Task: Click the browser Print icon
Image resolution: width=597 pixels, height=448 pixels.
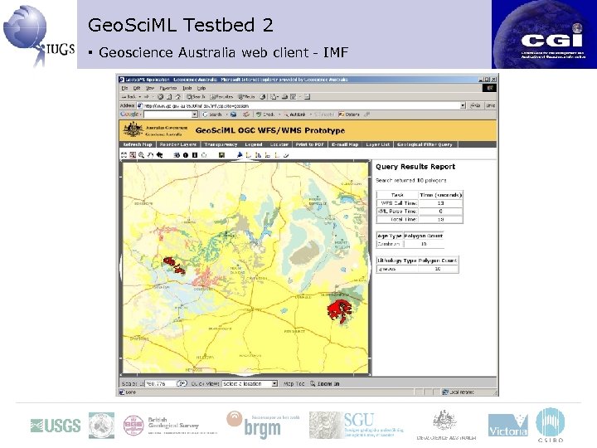Action: (284, 97)
